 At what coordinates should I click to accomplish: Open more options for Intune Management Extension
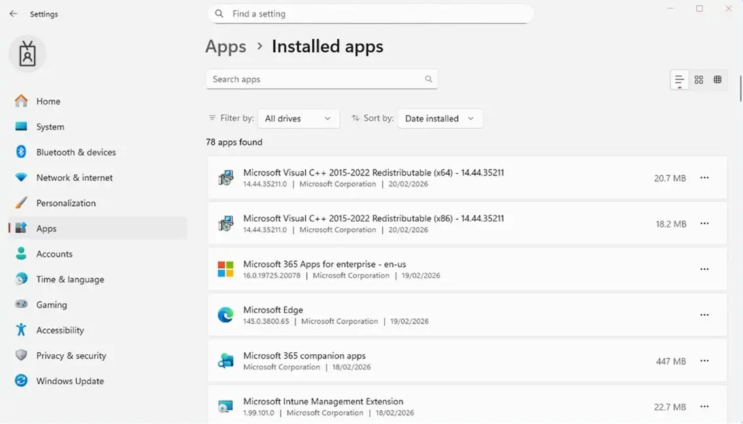pos(704,406)
